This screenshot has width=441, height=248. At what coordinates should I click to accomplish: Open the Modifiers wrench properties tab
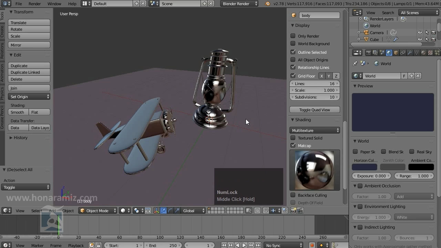[x=410, y=53]
